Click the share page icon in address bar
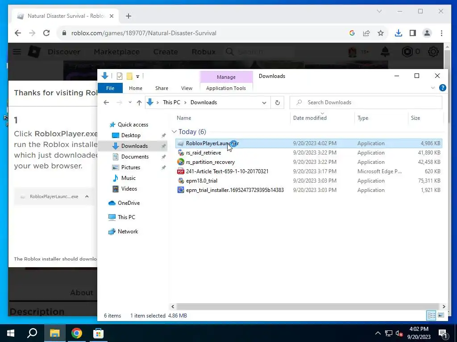 pyautogui.click(x=366, y=33)
